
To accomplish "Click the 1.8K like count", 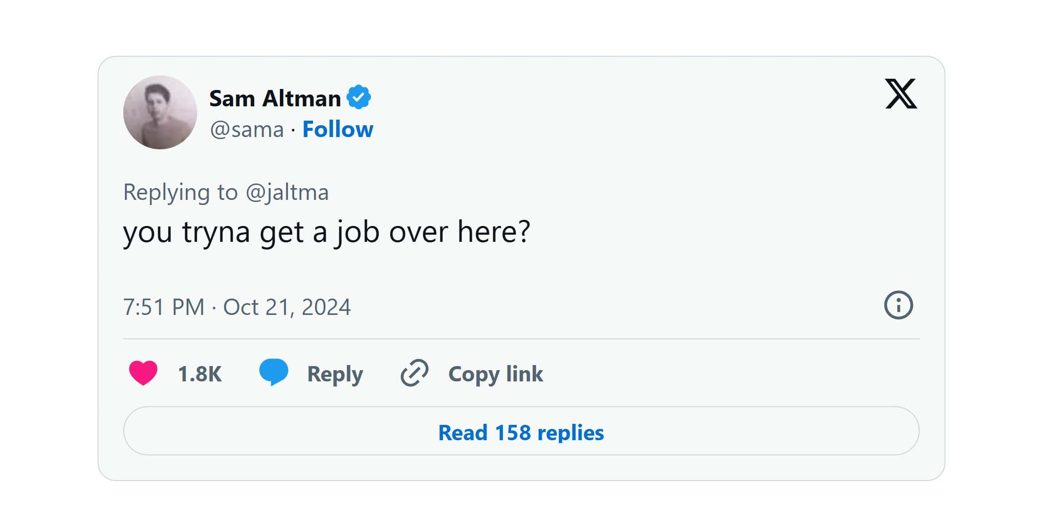I will tap(199, 374).
